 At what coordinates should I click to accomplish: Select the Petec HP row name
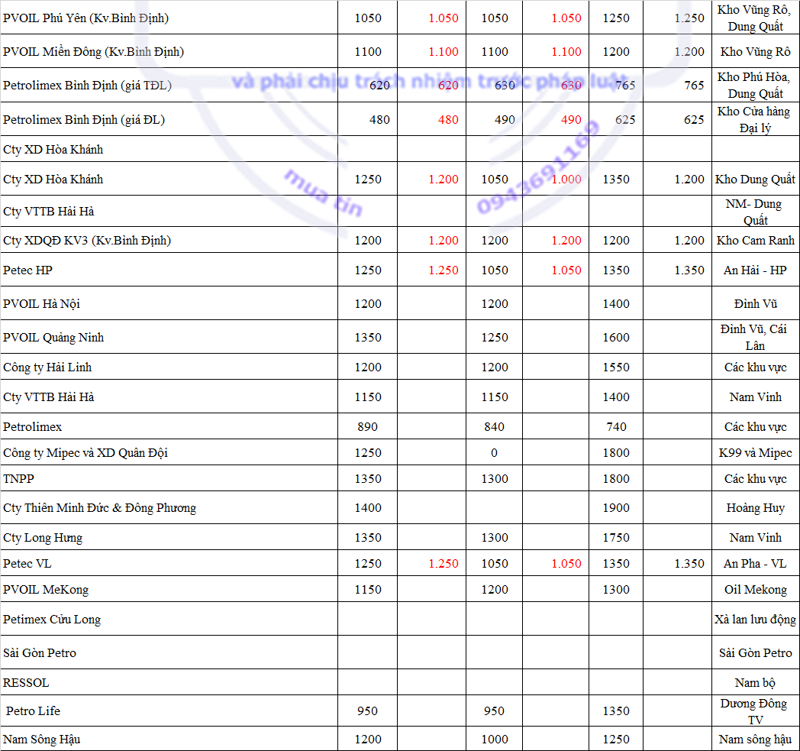(169, 270)
